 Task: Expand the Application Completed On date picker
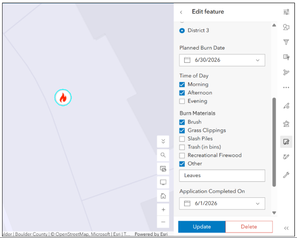coord(222,204)
